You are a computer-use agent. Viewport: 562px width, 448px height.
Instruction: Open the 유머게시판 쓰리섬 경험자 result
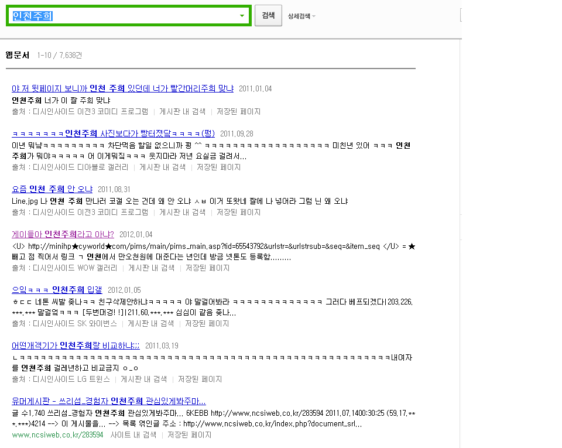(108, 401)
